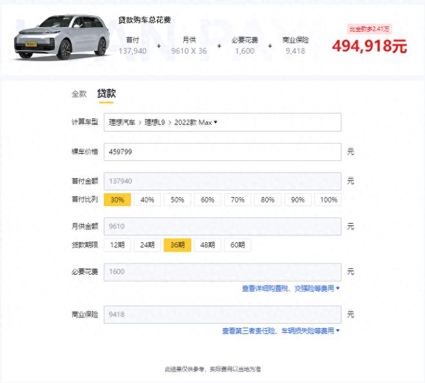Select 90% down payment ratio
This screenshot has width=425, height=383.
[297, 200]
